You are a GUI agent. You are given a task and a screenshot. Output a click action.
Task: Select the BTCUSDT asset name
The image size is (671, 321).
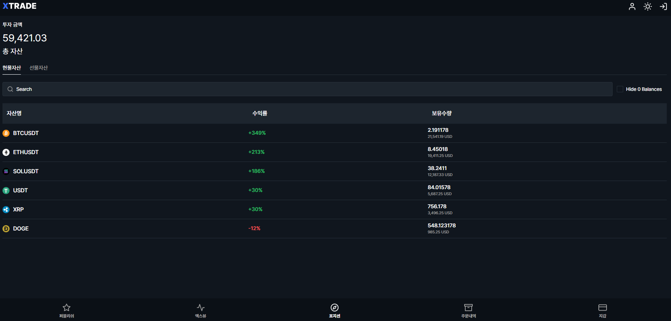(x=26, y=133)
